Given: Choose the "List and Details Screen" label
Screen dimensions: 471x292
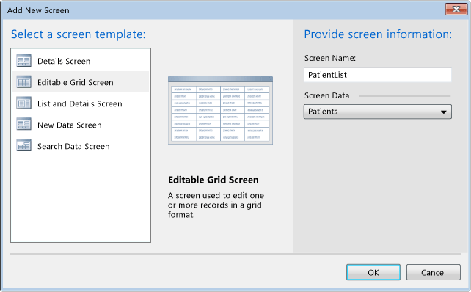Looking at the screenshot, I should tap(80, 104).
